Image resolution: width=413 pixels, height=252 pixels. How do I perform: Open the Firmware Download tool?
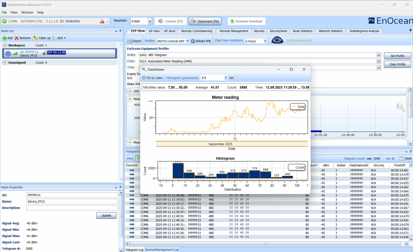247,21
